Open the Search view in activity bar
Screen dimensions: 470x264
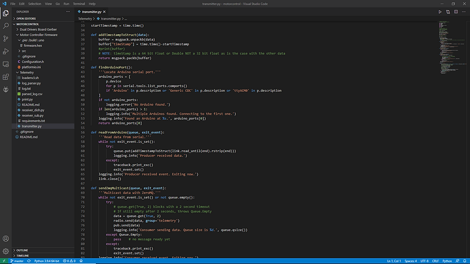click(x=6, y=25)
